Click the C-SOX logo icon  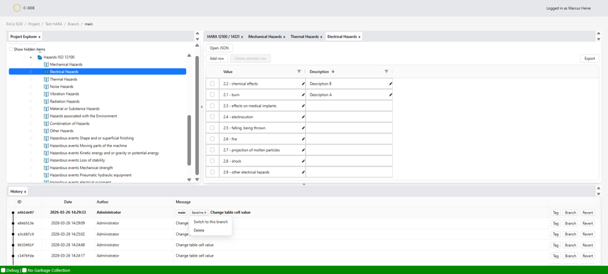point(17,8)
